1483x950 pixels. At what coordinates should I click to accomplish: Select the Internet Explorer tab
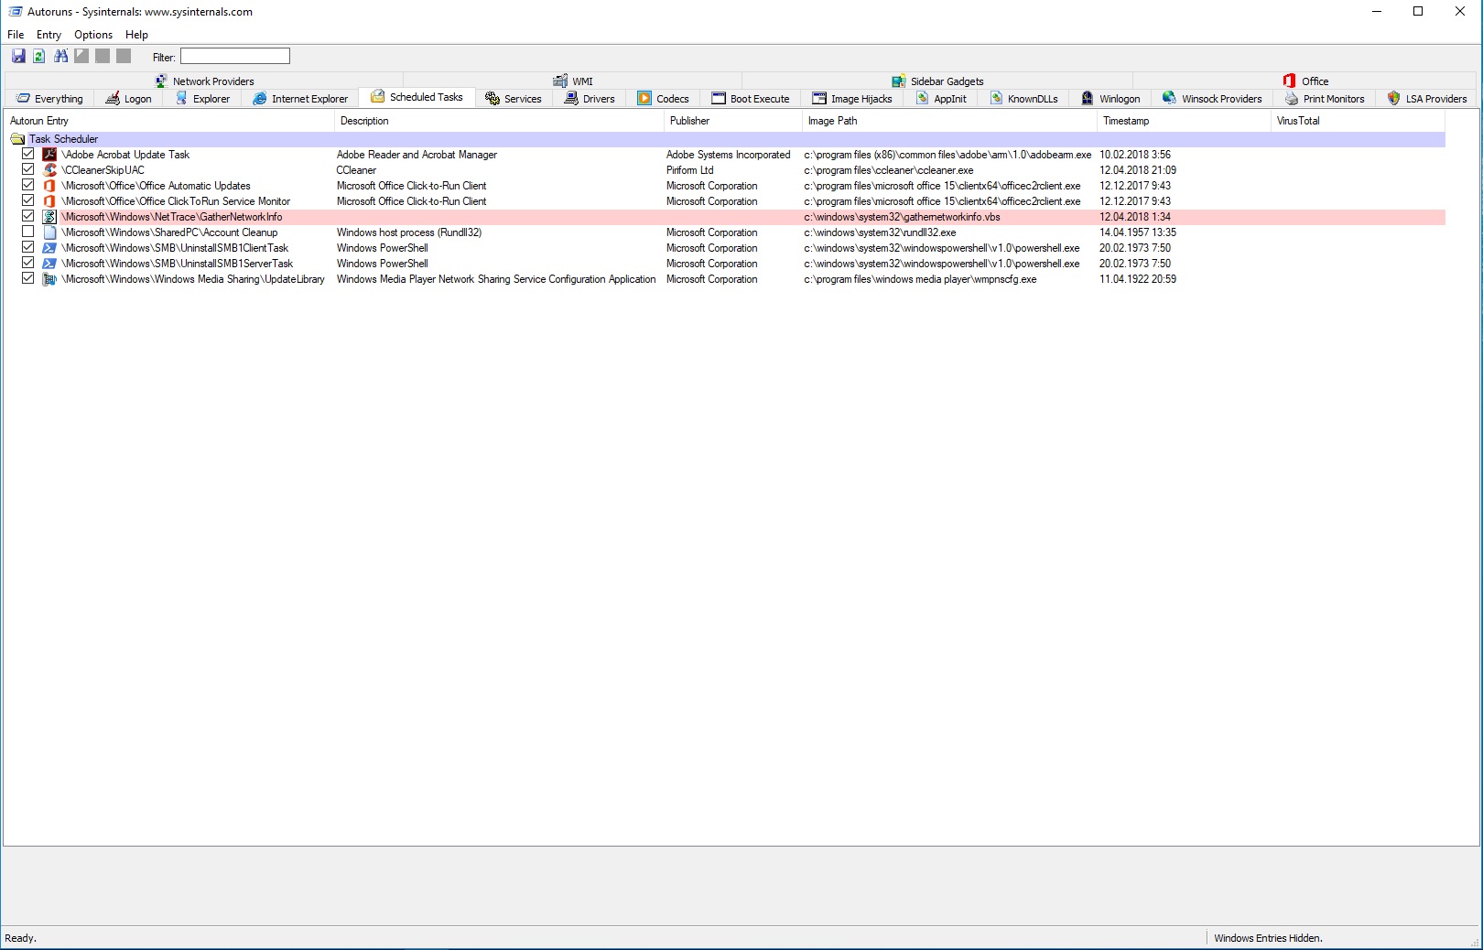[x=301, y=99]
